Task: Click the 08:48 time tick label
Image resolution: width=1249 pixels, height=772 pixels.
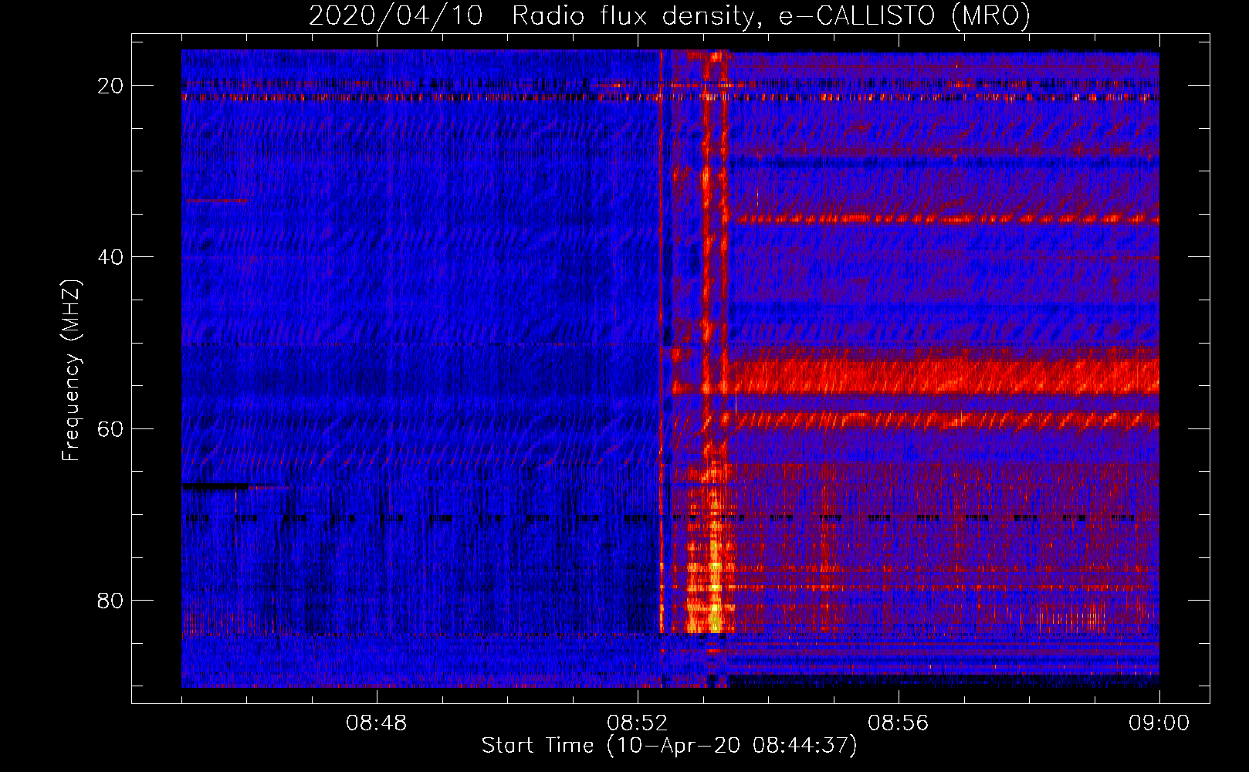Action: tap(377, 723)
